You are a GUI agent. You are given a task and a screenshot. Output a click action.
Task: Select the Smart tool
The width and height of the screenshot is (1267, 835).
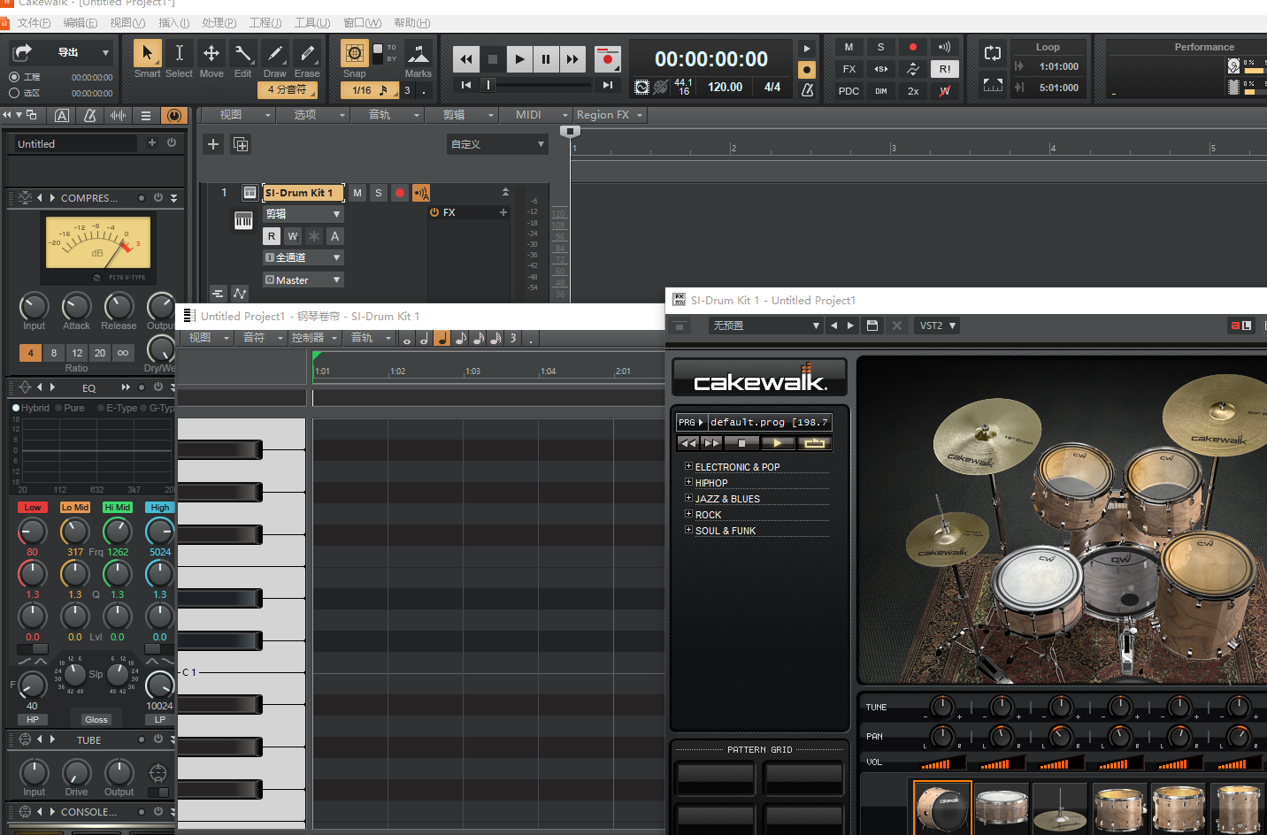click(147, 54)
